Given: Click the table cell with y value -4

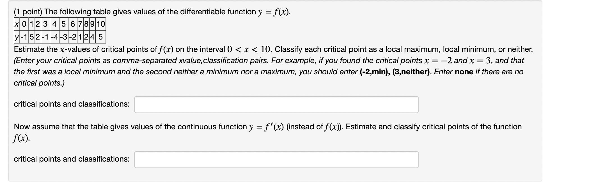Looking at the screenshot, I should pyautogui.click(x=54, y=36).
